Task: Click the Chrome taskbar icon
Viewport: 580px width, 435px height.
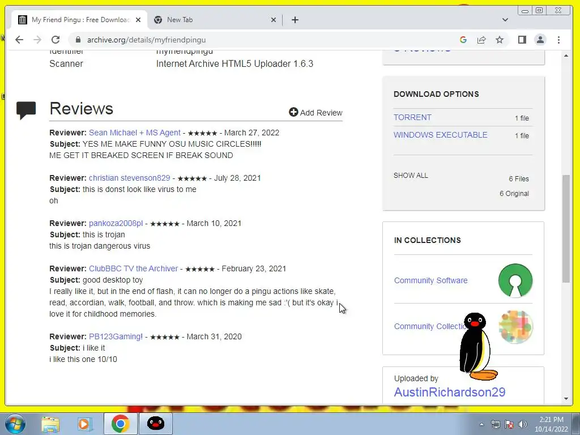Action: coord(120,424)
